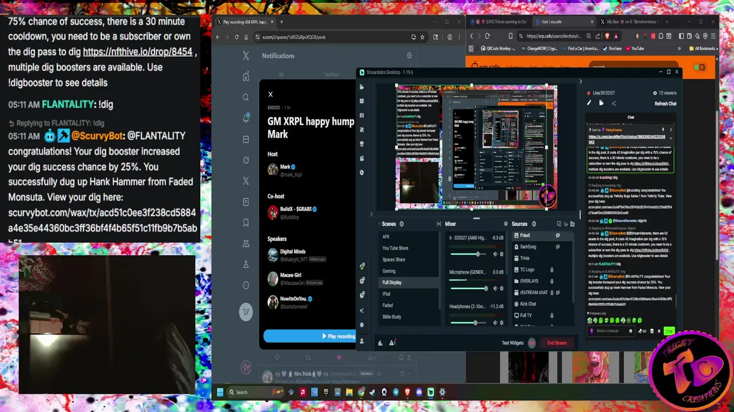
Task: Collapse the Scenes collection dropdown
Action: point(378,224)
